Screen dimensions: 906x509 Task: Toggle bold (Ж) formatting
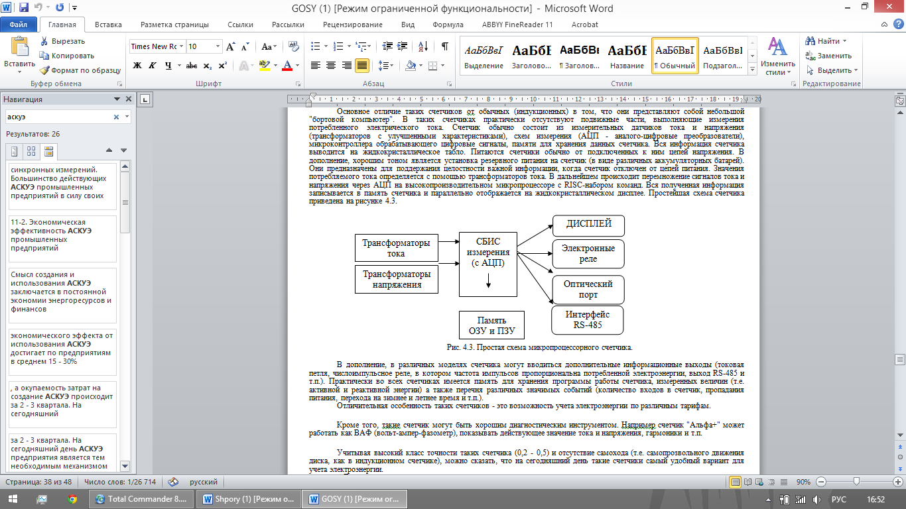coord(137,66)
